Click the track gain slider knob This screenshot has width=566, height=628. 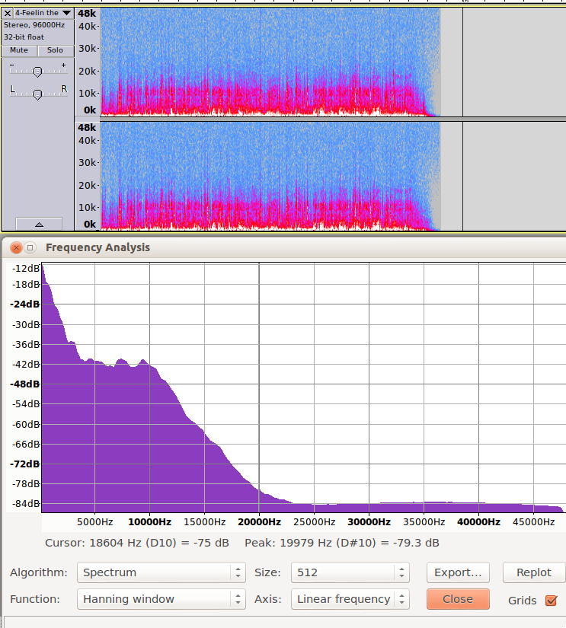[x=37, y=71]
